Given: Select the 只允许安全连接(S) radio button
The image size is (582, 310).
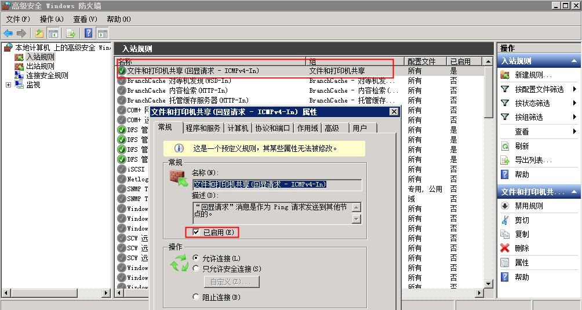Looking at the screenshot, I should point(196,268).
